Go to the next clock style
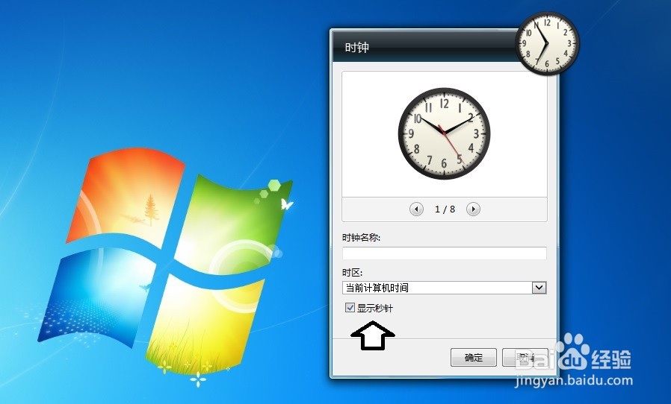The width and height of the screenshot is (671, 404). [473, 209]
